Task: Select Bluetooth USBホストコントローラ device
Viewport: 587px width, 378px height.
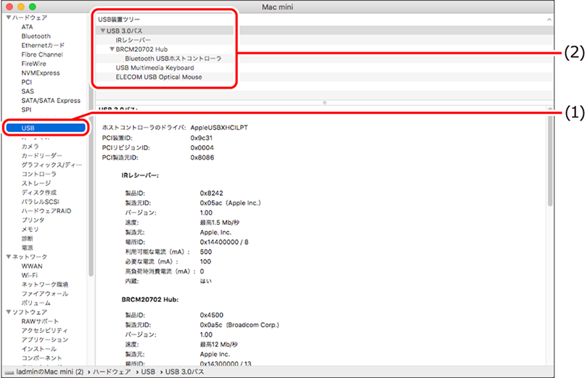Action: (x=173, y=58)
